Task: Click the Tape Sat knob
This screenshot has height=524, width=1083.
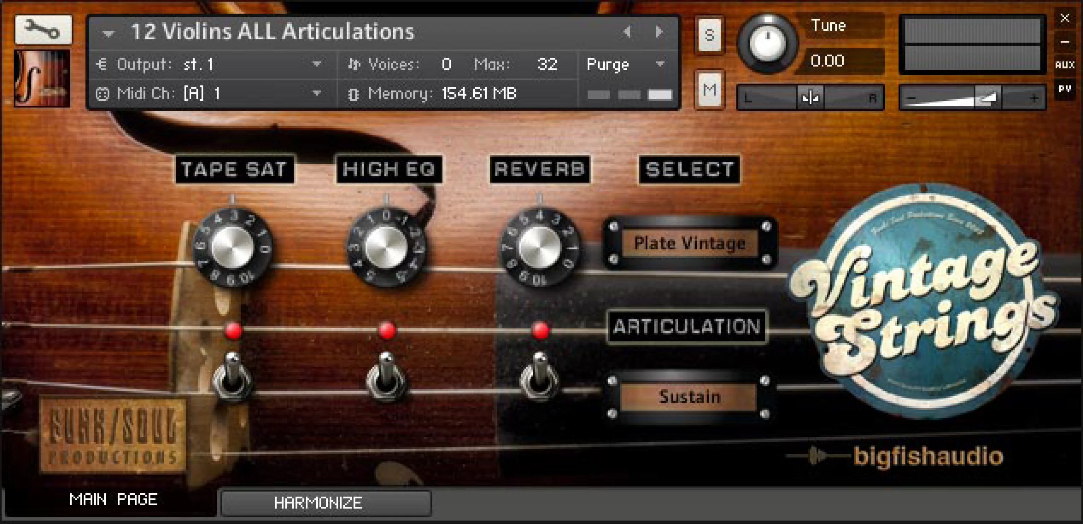Action: [x=232, y=247]
